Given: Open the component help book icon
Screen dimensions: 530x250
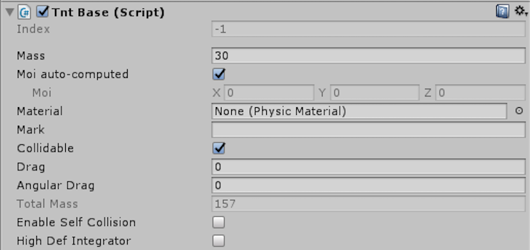Looking at the screenshot, I should (x=503, y=12).
